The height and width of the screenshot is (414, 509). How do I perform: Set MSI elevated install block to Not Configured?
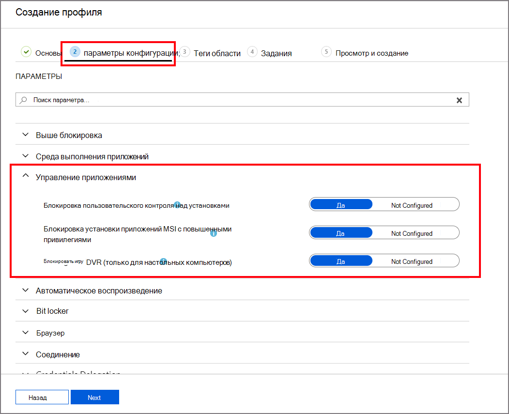[x=412, y=233]
